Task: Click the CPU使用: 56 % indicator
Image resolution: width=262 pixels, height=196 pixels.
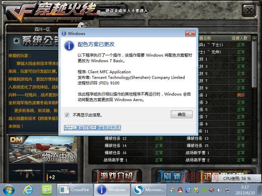Action: click(237, 178)
